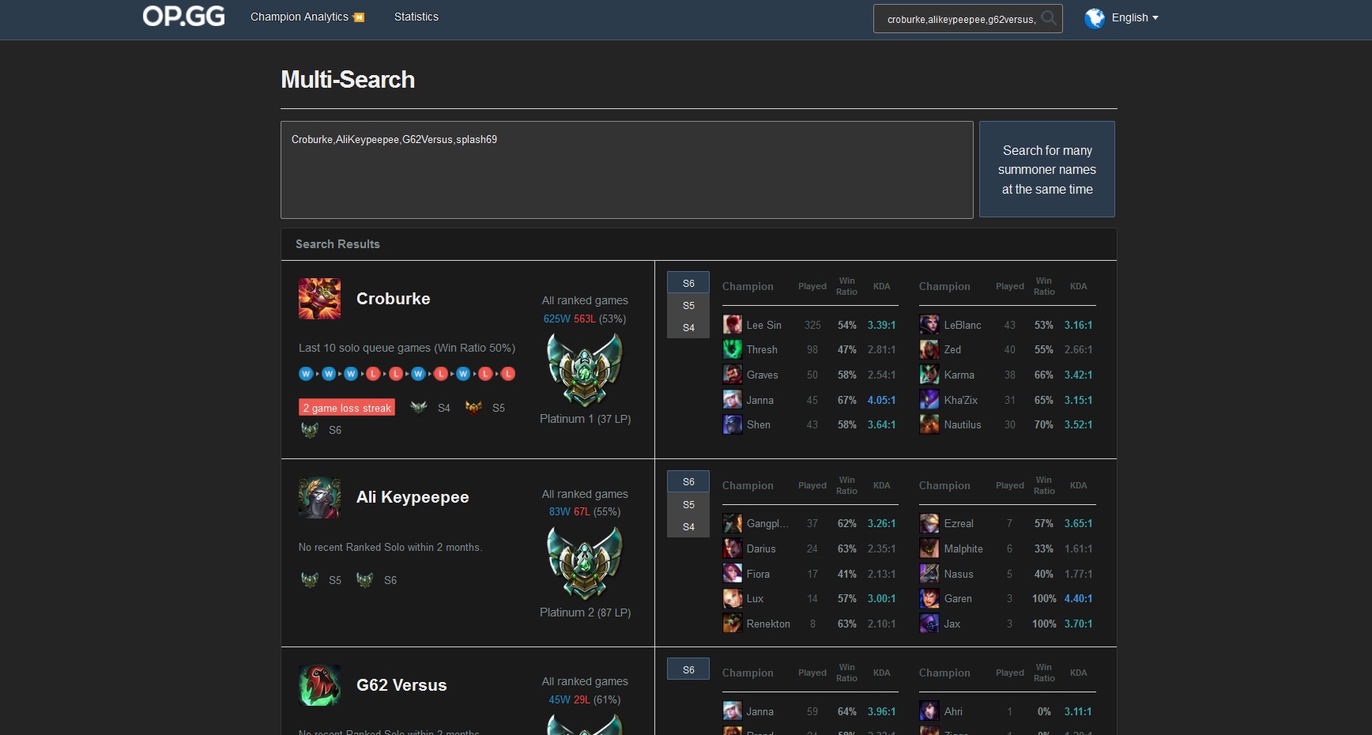Select the S6 season tab for Ali Keypeepee
Screen dimensions: 1372x735
tap(688, 481)
